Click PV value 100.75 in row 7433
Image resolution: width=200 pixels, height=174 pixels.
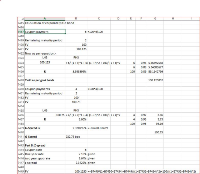coord(76,102)
